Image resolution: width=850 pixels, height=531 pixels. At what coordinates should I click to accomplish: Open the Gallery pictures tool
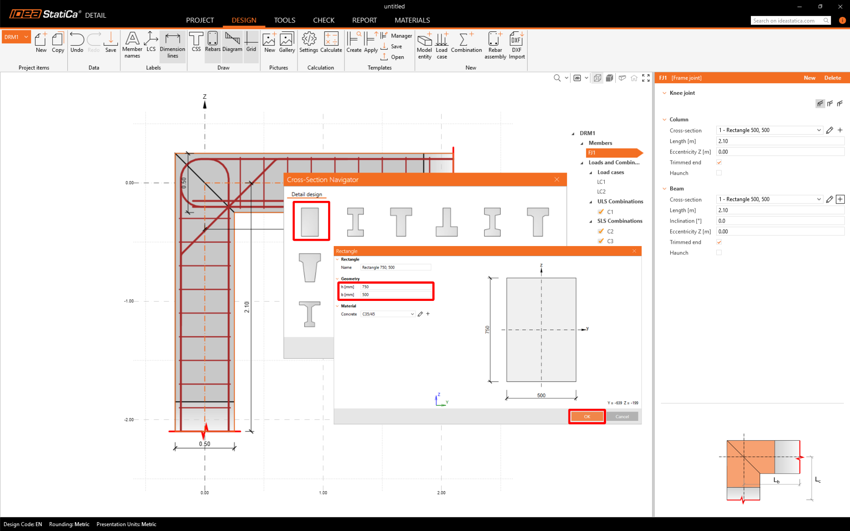[286, 42]
